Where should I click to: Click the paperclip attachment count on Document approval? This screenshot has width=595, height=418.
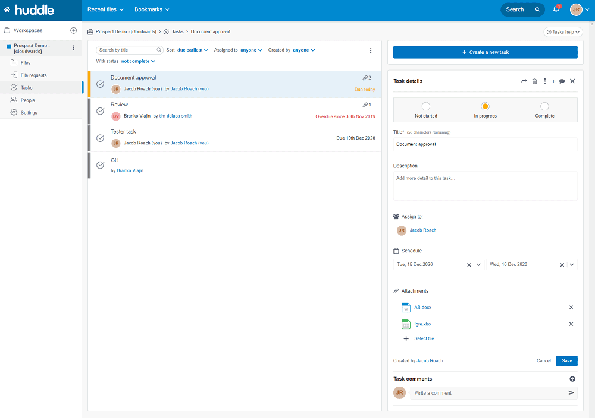367,78
